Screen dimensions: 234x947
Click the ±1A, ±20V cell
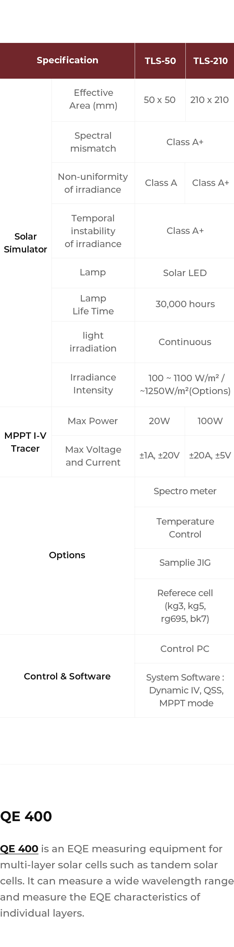pyautogui.click(x=159, y=456)
